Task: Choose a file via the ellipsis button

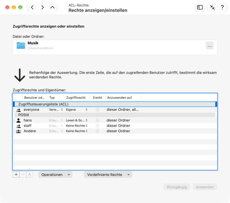Action: point(210,45)
